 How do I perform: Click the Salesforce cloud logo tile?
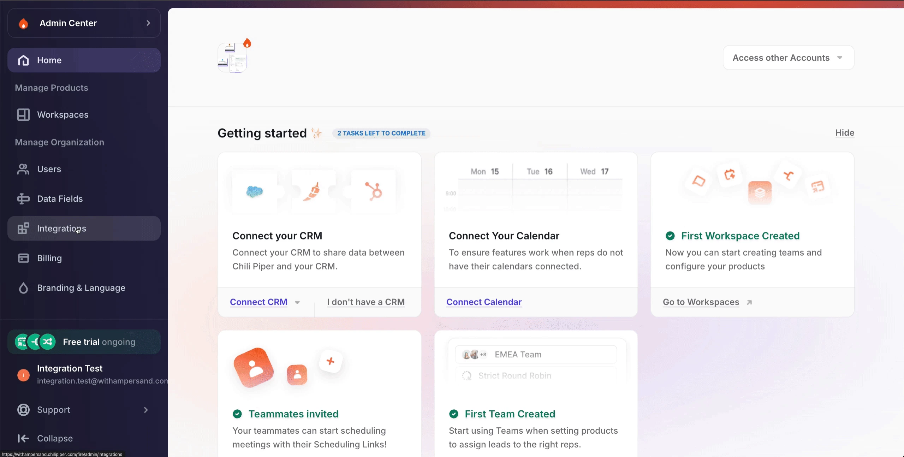coord(254,191)
